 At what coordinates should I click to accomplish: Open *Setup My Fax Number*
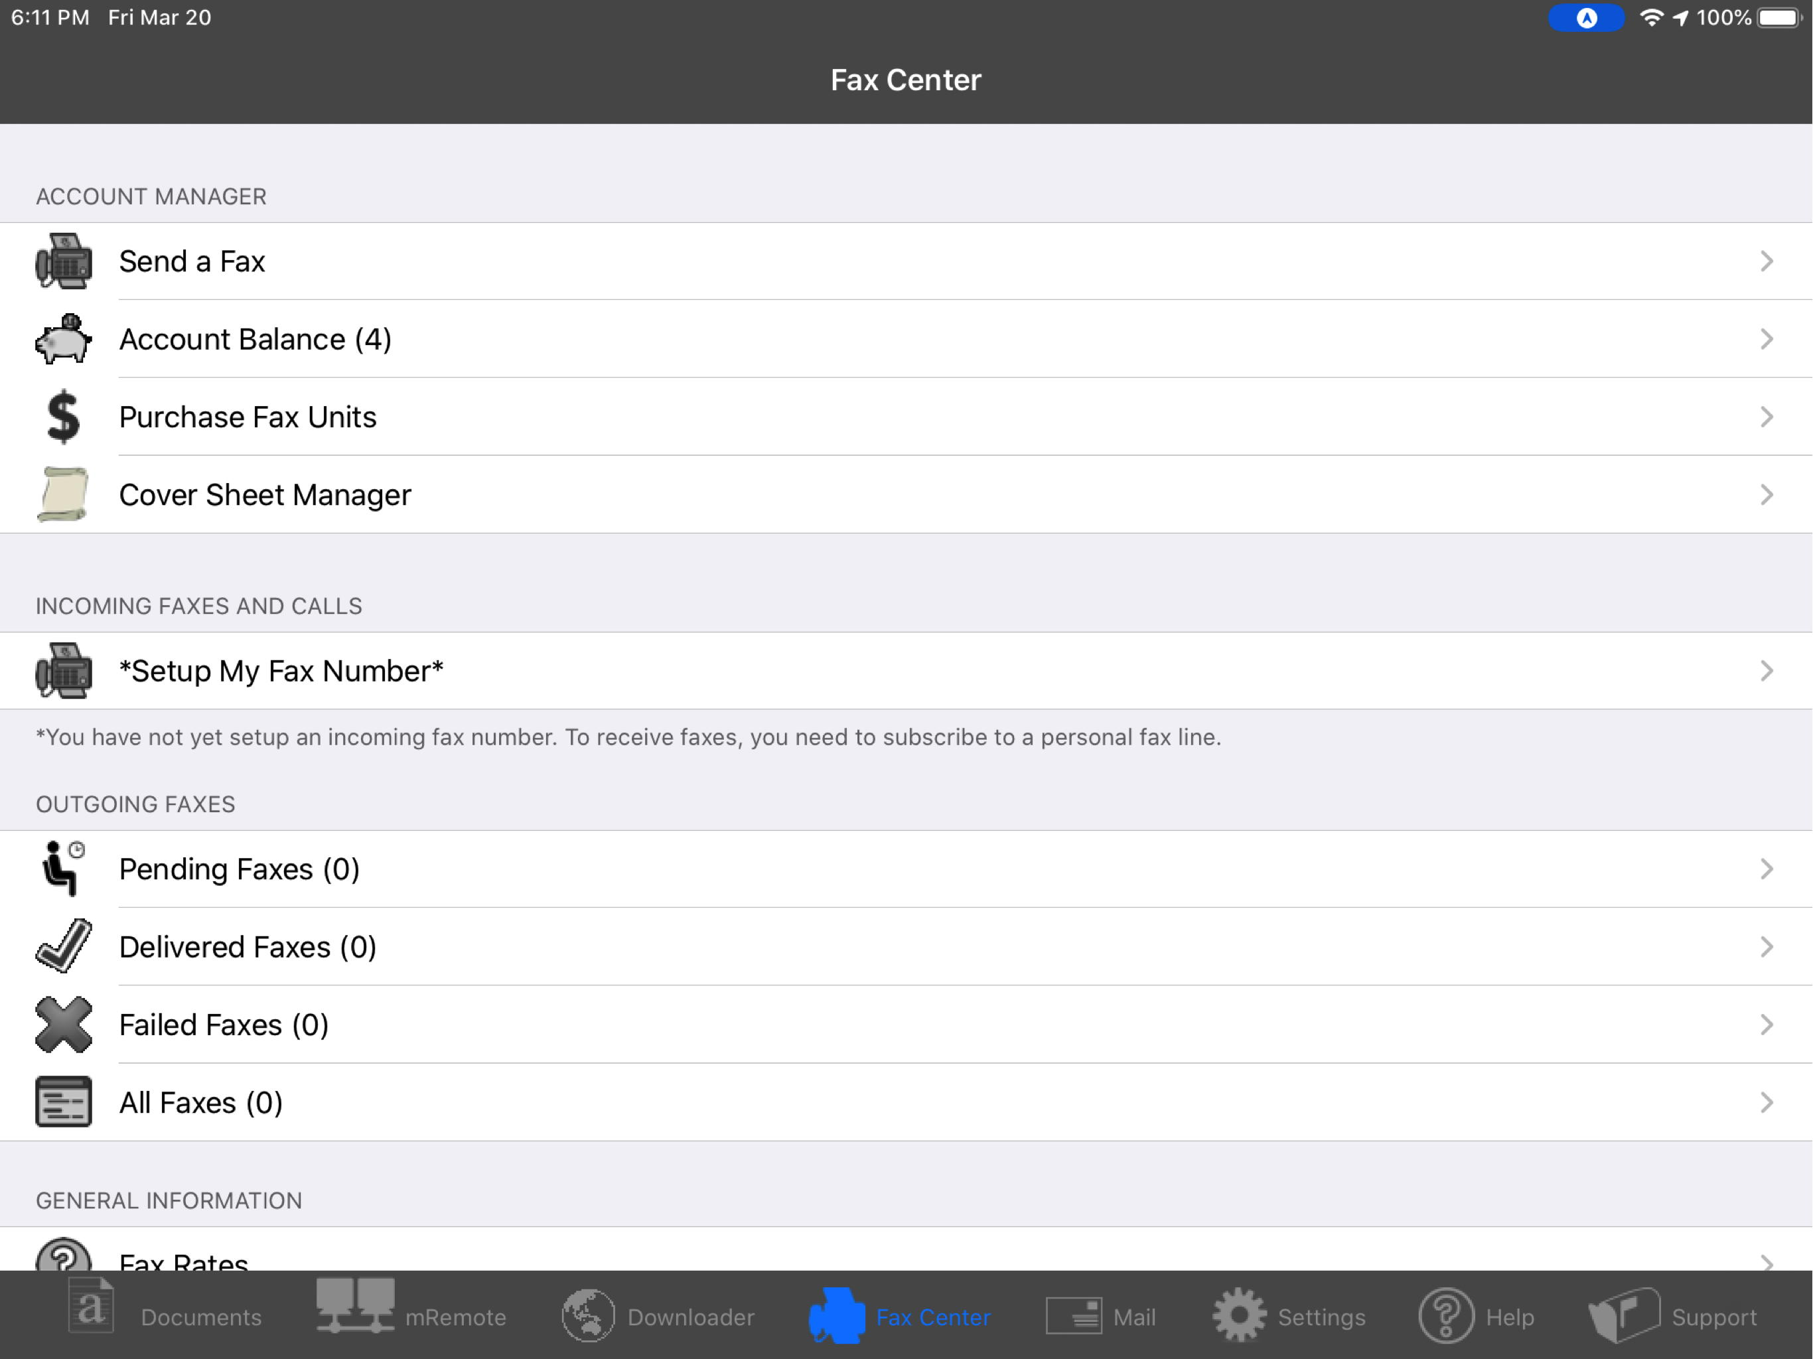(x=281, y=672)
